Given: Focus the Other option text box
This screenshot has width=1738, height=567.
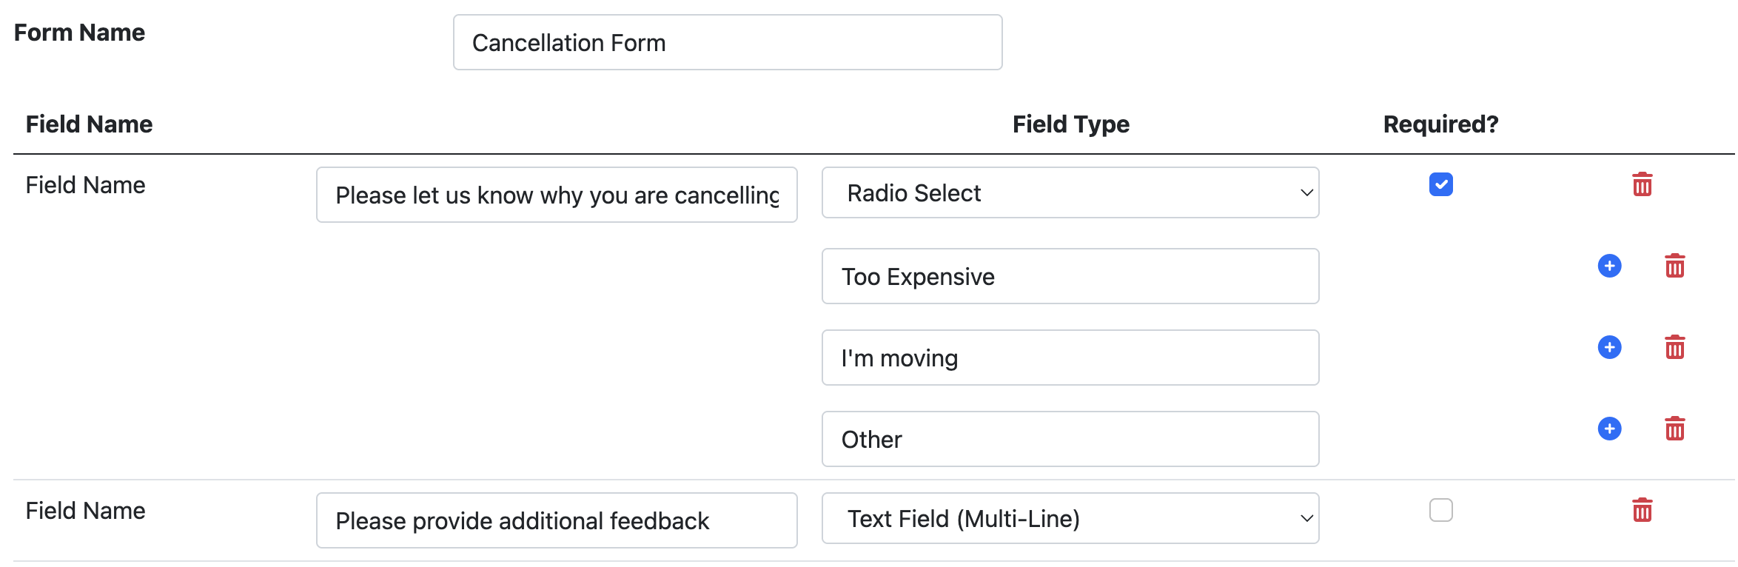Looking at the screenshot, I should click(x=1070, y=440).
